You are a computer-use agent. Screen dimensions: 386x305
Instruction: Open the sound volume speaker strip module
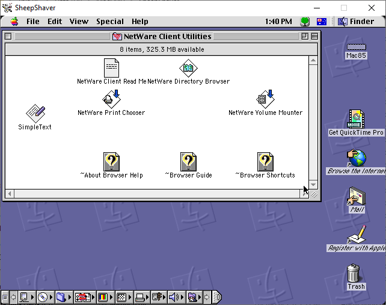(x=176, y=297)
